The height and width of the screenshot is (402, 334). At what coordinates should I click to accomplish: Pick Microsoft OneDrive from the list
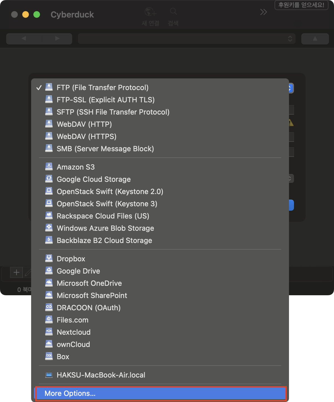89,283
